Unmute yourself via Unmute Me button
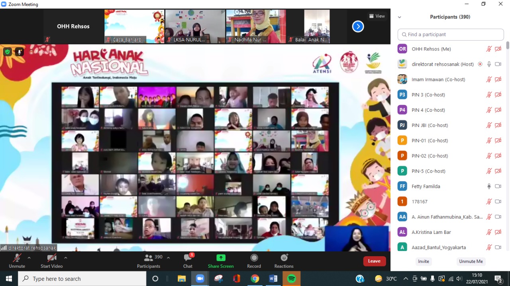This screenshot has width=510, height=286. [x=471, y=261]
